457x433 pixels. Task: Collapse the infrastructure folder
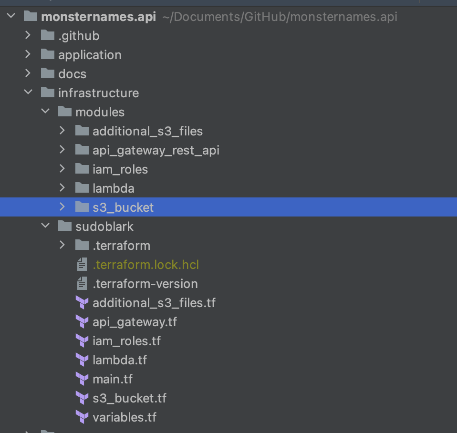tap(28, 93)
